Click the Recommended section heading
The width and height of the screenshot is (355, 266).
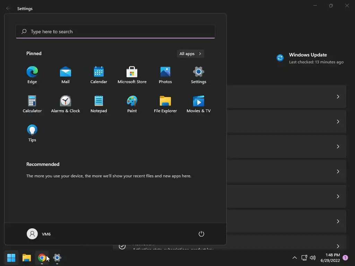tap(43, 164)
